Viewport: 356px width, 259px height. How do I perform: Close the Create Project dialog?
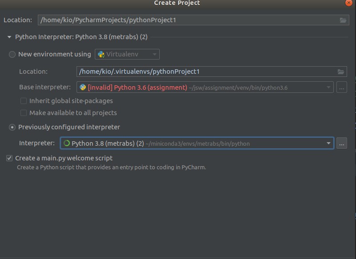tap(348, 3)
